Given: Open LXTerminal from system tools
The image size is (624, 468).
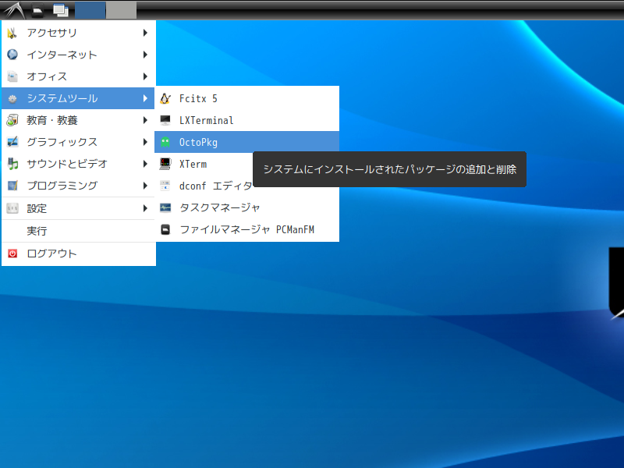Looking at the screenshot, I should (x=246, y=120).
